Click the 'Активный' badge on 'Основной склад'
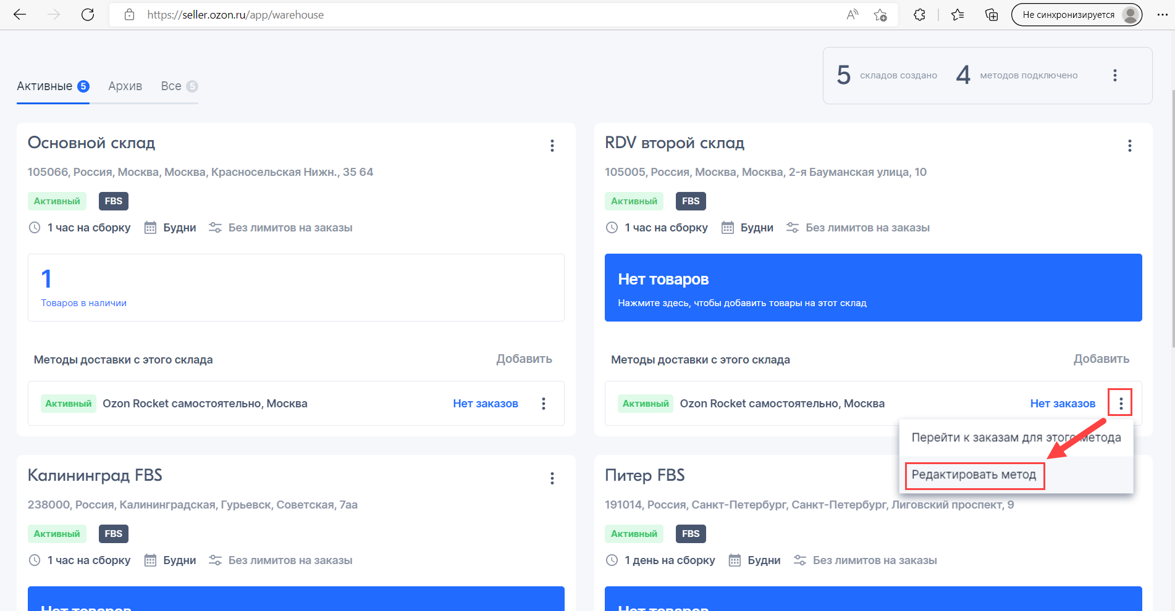 (57, 201)
